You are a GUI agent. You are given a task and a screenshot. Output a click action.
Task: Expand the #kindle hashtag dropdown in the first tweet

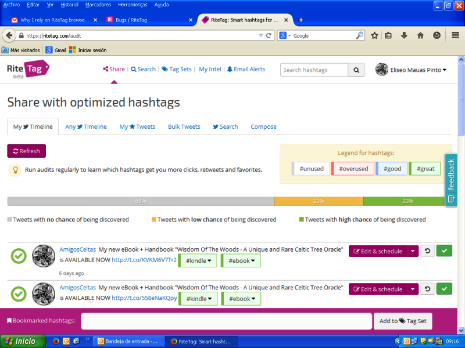click(x=198, y=260)
